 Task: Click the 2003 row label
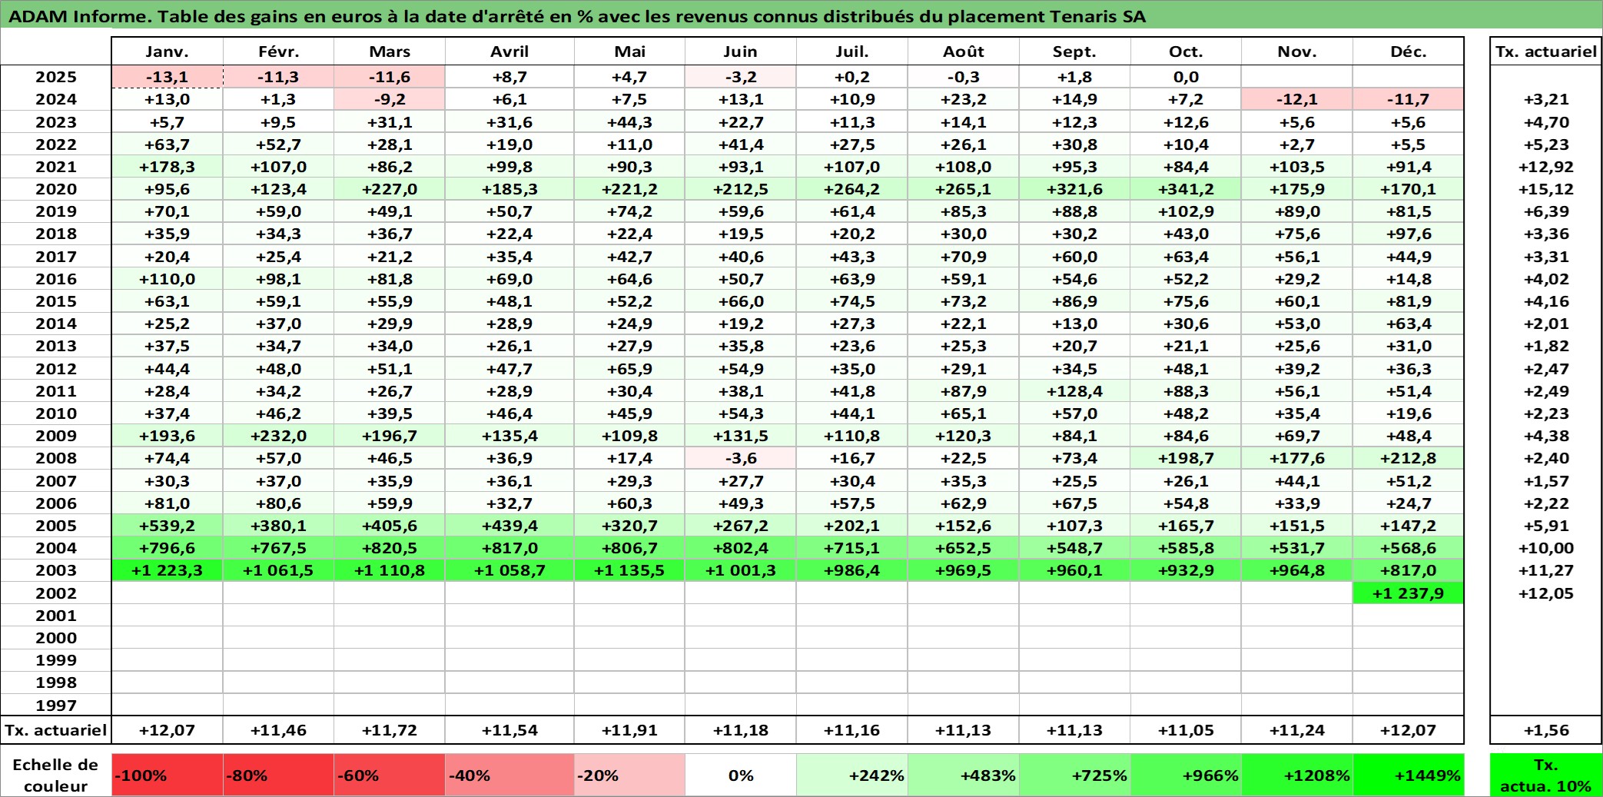[x=56, y=570]
